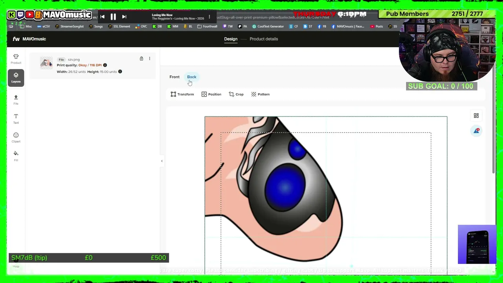This screenshot has height=283, width=503.
Task: Open the Posts YouTube bookmark
Action: pos(376,26)
